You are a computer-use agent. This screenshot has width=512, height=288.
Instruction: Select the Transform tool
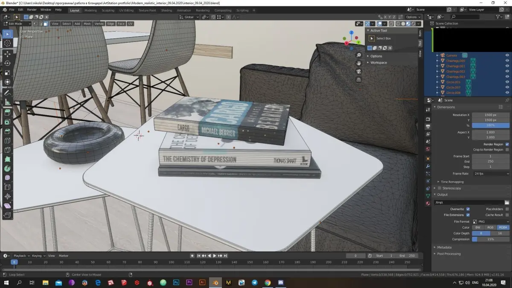tap(8, 82)
